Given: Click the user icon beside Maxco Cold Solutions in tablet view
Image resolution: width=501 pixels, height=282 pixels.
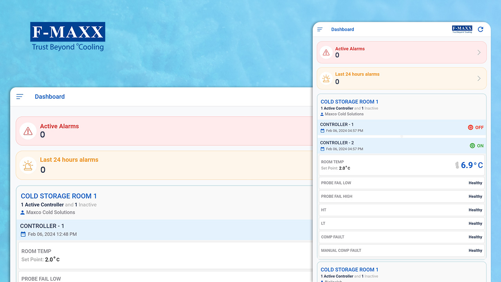Looking at the screenshot, I should coord(23,213).
